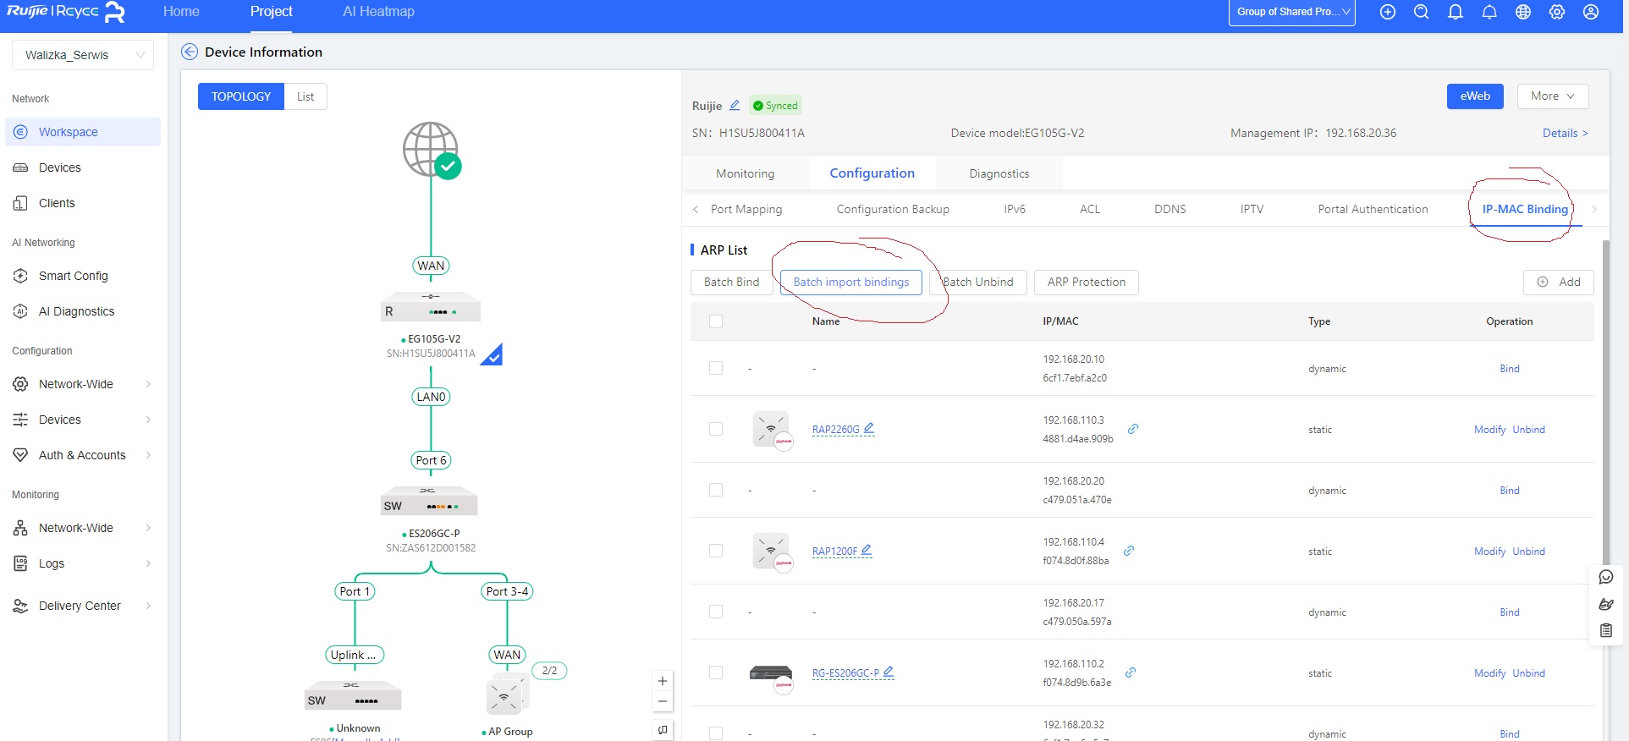
Task: Expand Devices under Configuration
Action: (x=83, y=420)
